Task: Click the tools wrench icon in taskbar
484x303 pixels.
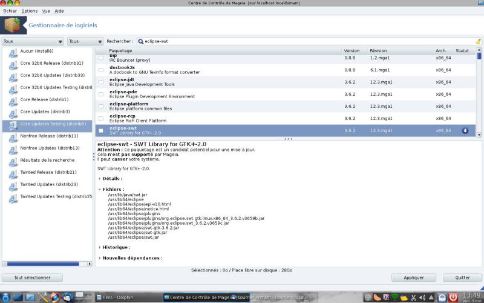Action: (x=42, y=297)
